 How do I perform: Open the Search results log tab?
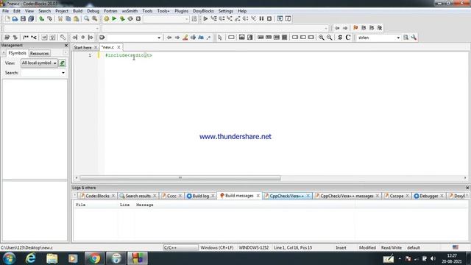(138, 196)
